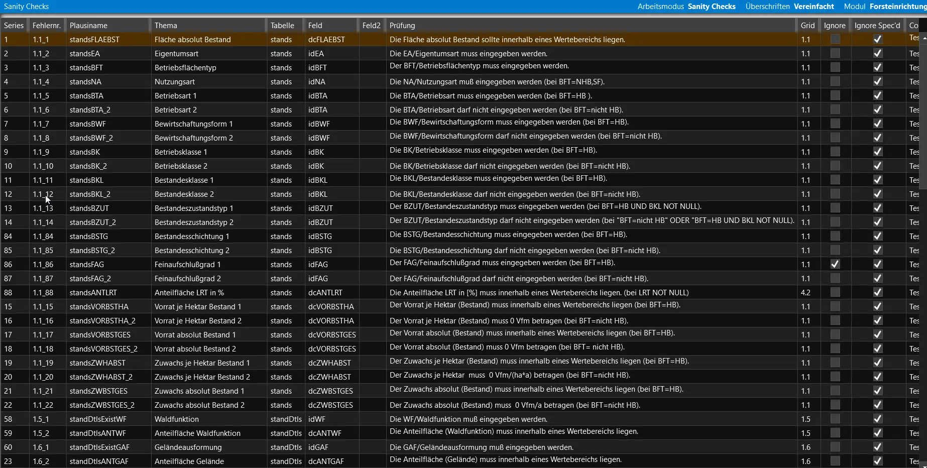Select the standsBKL_2 row
927x468 pixels.
[90, 194]
